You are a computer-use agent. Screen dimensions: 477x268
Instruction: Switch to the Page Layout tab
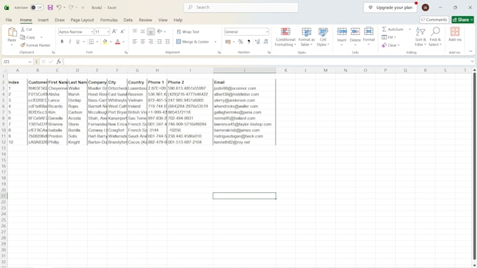coord(82,20)
